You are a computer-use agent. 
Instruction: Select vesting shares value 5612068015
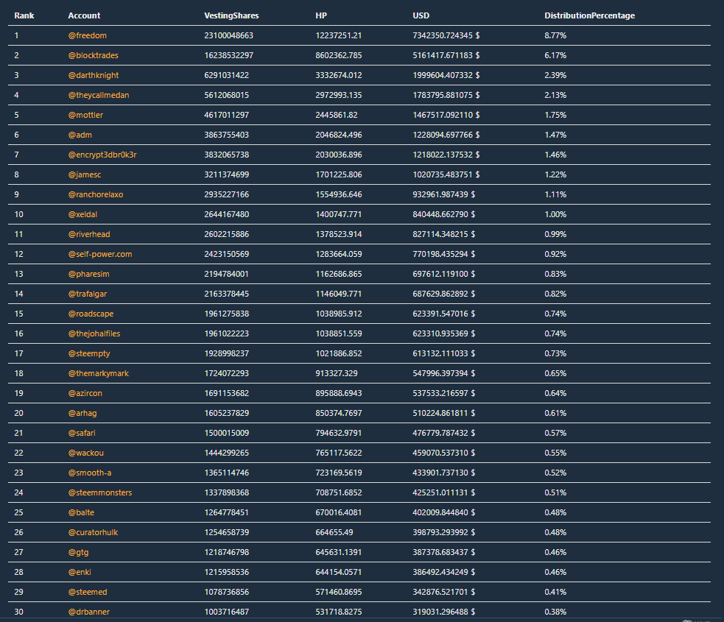pos(227,95)
